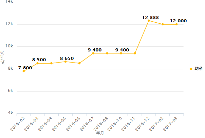This screenshot has width=205, height=138.
Task: Select the 2016-07 data point marker
Action: pyautogui.click(x=93, y=53)
